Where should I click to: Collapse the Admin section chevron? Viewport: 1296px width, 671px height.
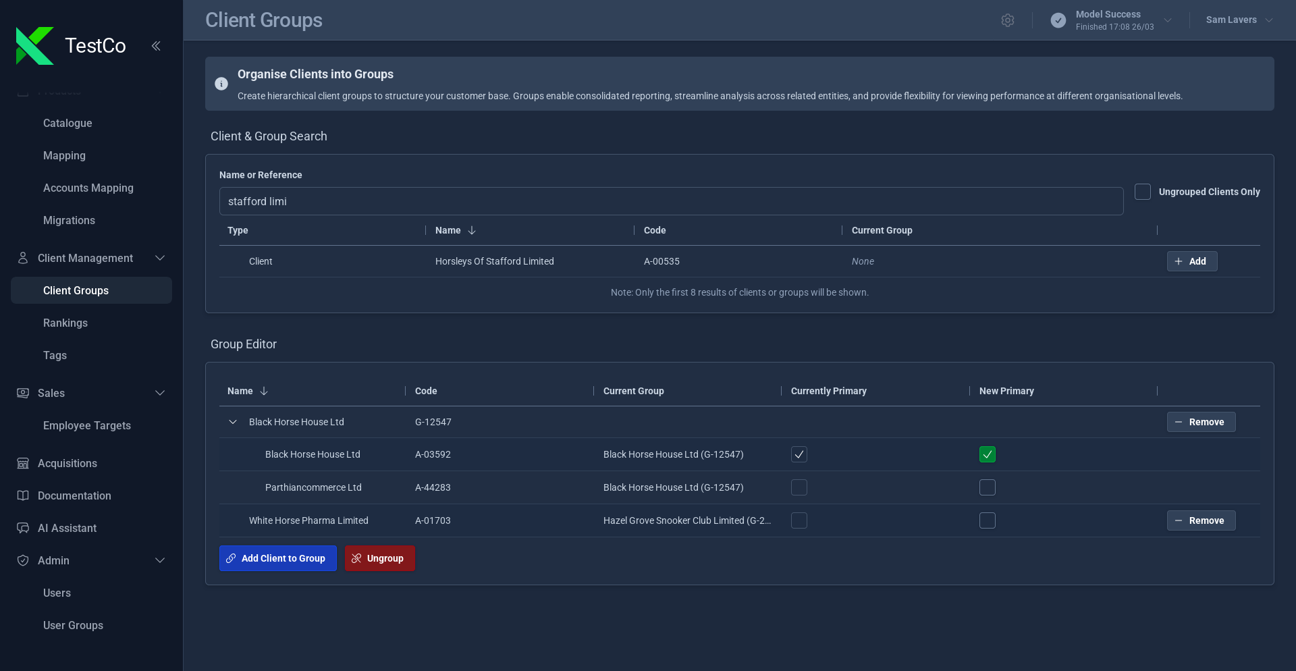tap(160, 560)
